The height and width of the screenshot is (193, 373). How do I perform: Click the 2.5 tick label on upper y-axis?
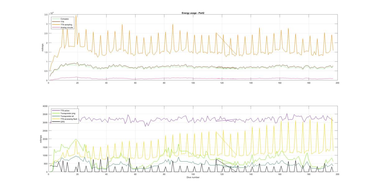click(45, 34)
